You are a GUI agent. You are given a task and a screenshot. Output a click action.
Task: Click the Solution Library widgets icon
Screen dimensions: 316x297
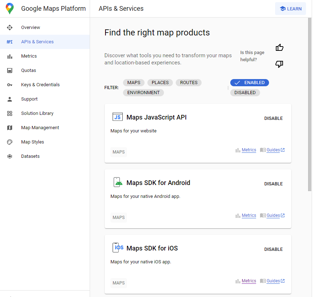click(10, 113)
